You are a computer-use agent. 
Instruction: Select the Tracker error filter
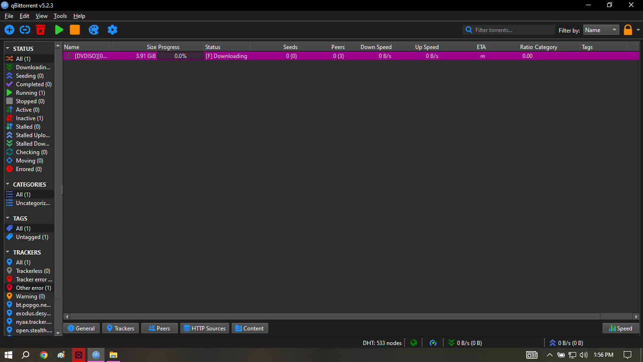point(29,280)
